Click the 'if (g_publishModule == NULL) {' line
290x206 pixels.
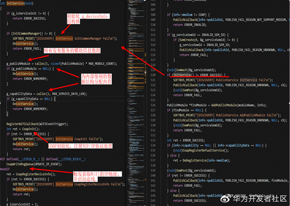30,69
